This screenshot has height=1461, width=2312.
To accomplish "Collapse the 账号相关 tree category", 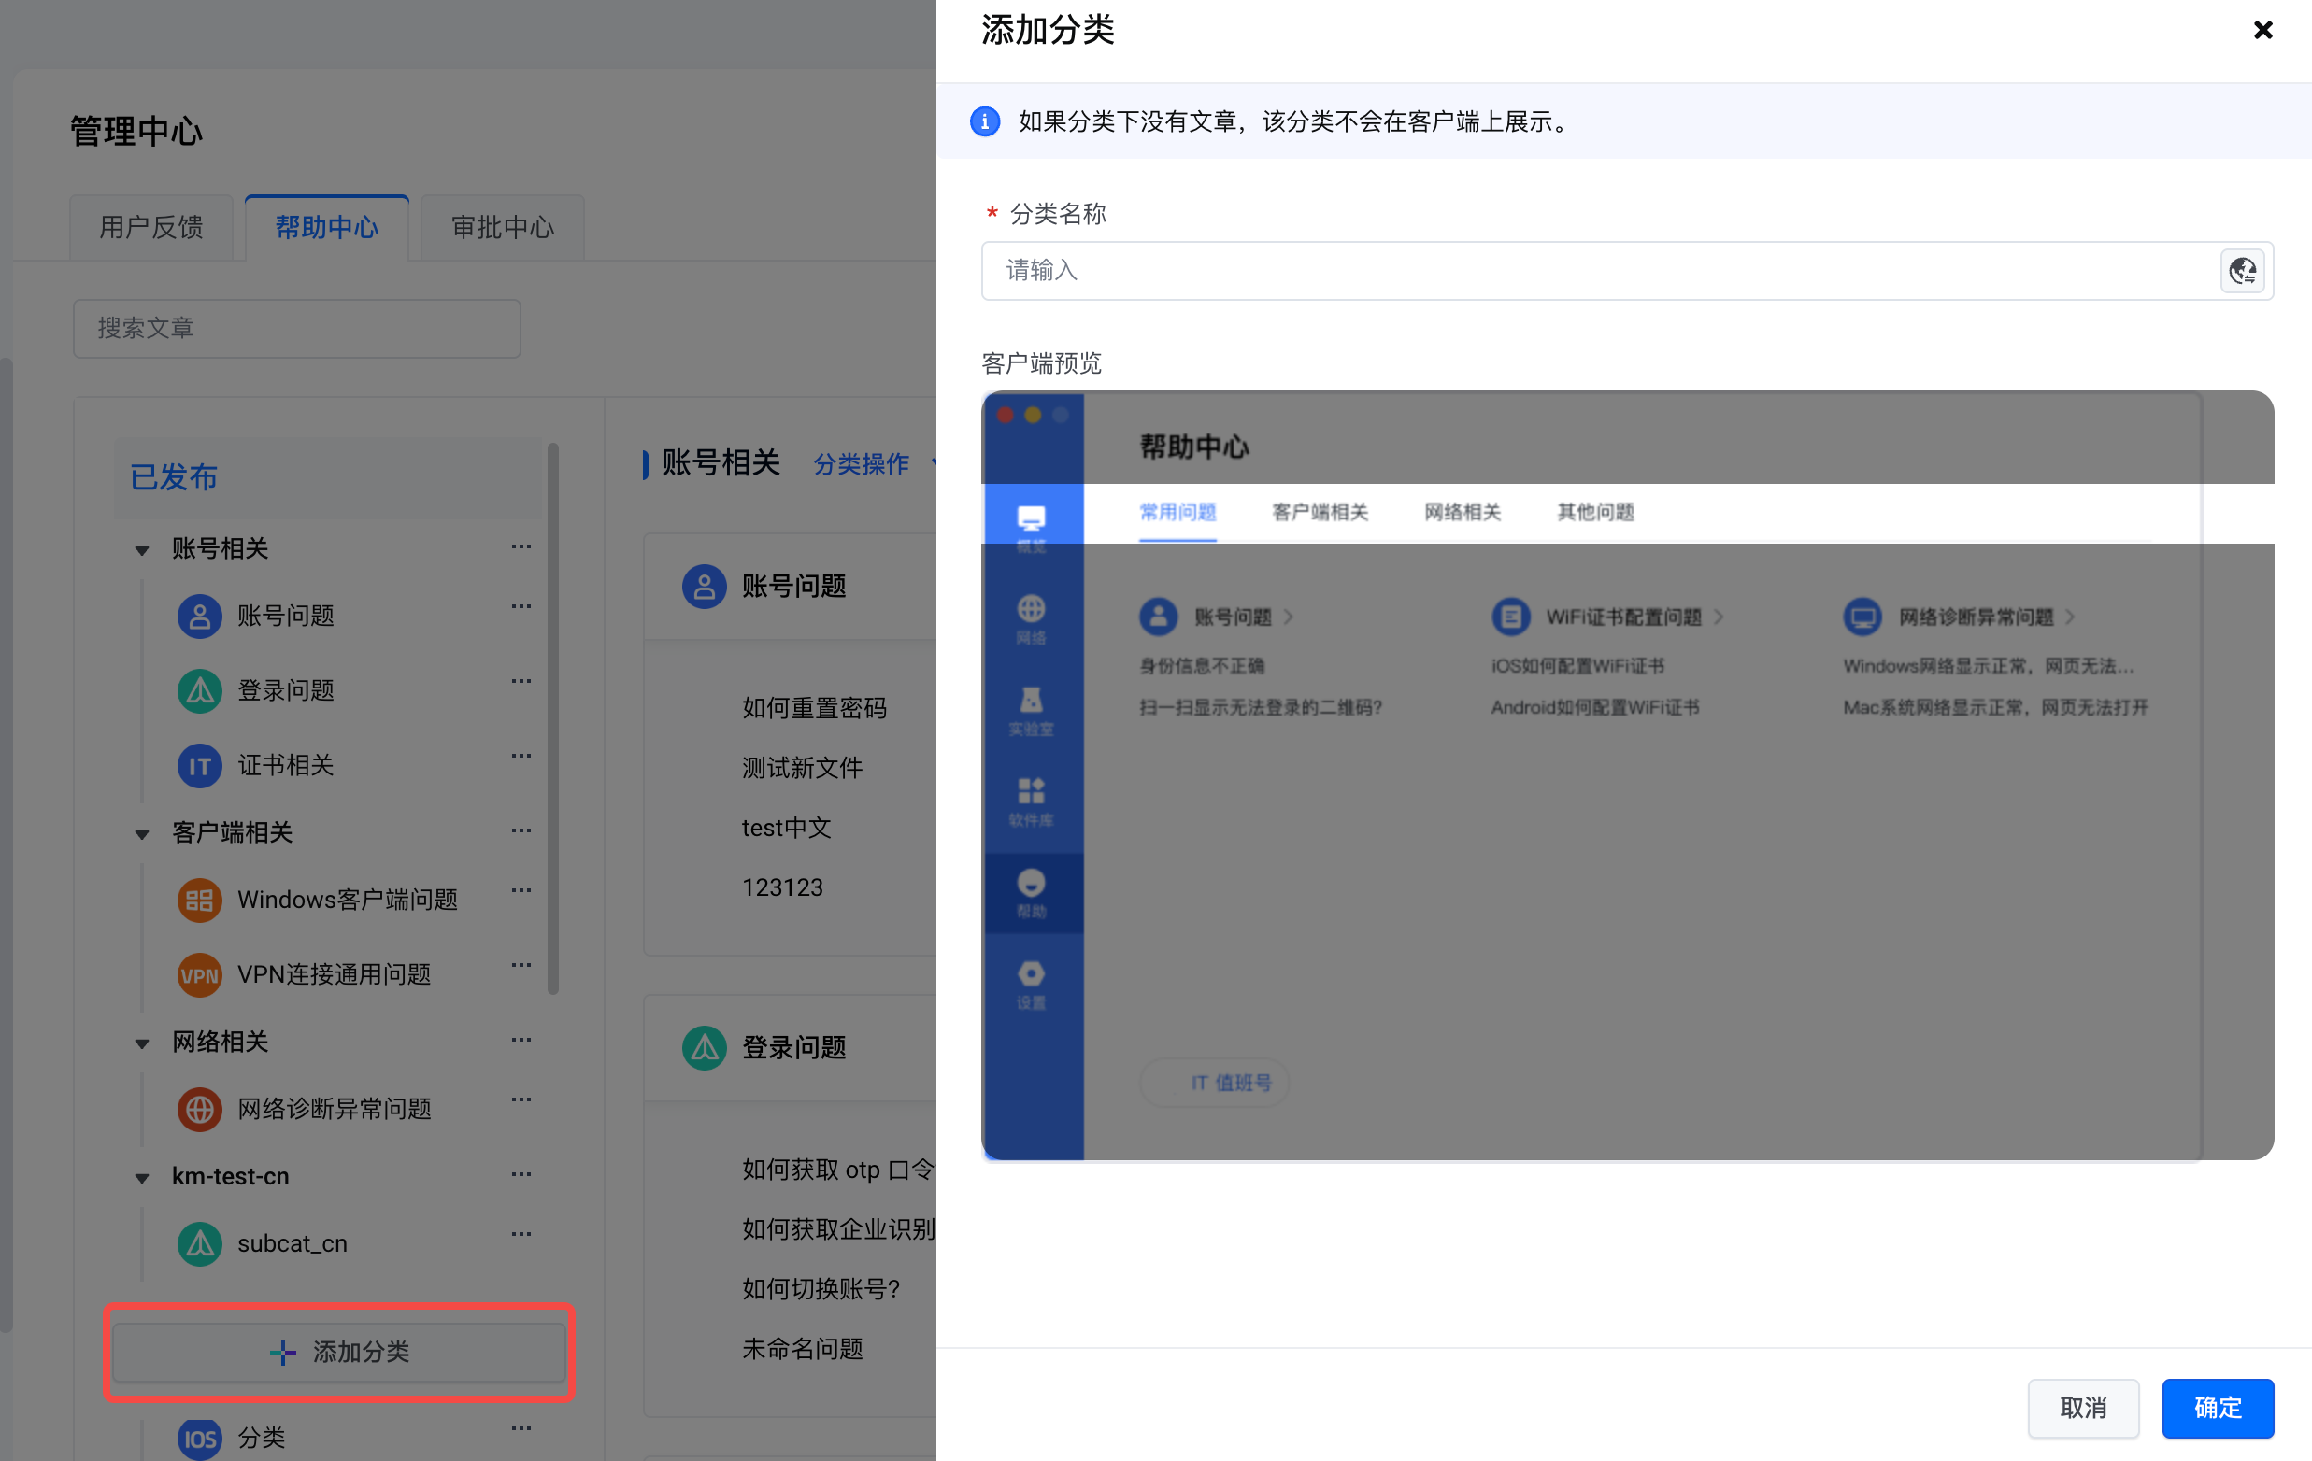I will tap(142, 550).
